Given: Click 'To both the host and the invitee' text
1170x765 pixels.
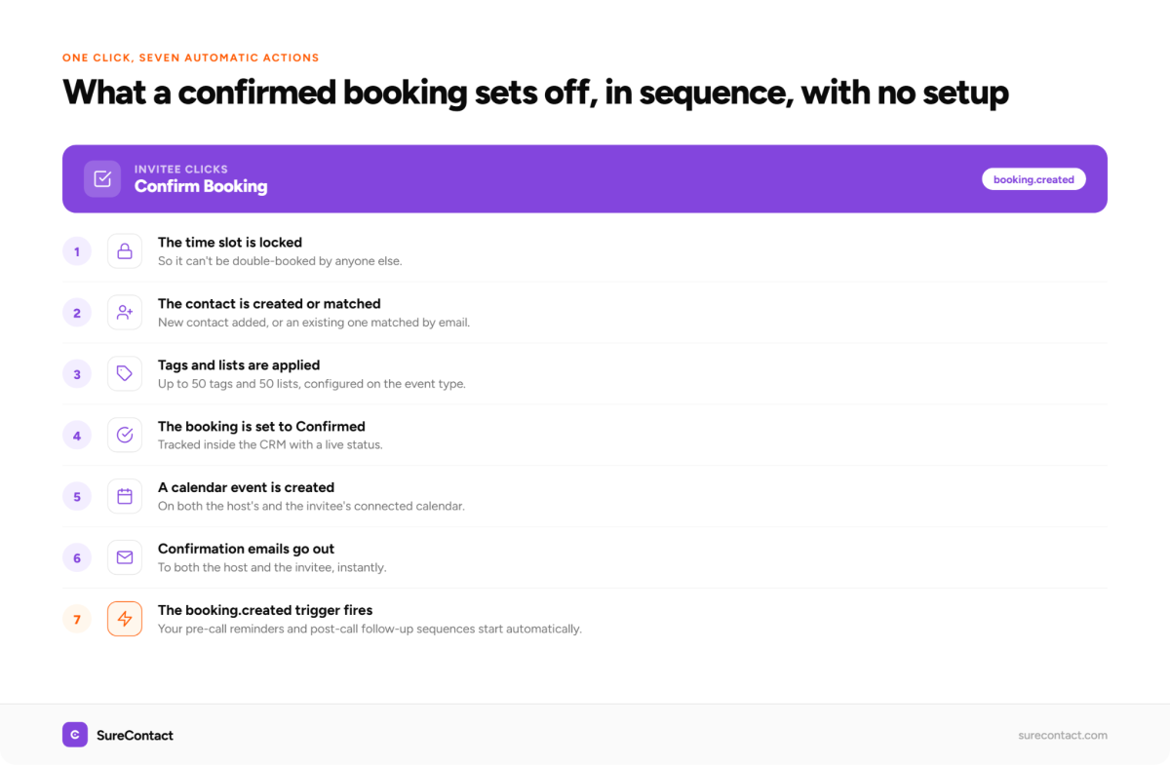Looking at the screenshot, I should [272, 567].
